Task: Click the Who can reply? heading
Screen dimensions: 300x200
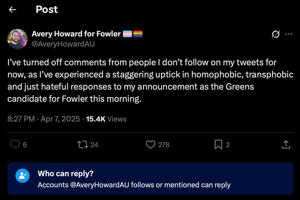Action: [x=66, y=174]
